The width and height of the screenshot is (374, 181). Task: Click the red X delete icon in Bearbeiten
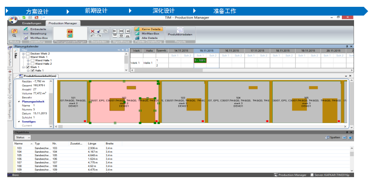[93, 31]
